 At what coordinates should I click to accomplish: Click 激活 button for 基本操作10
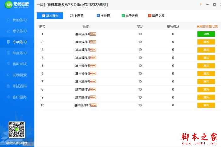[x=206, y=105]
